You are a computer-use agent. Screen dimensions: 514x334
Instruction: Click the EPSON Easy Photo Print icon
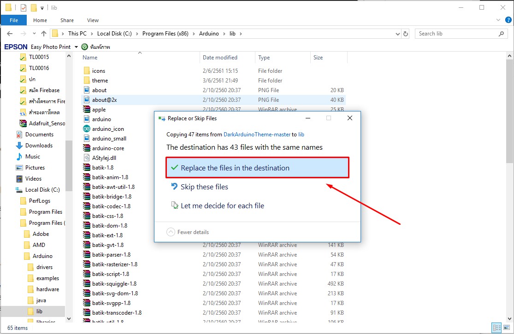pos(16,47)
